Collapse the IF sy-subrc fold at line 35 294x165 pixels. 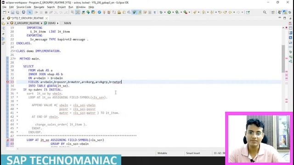tap(15, 90)
